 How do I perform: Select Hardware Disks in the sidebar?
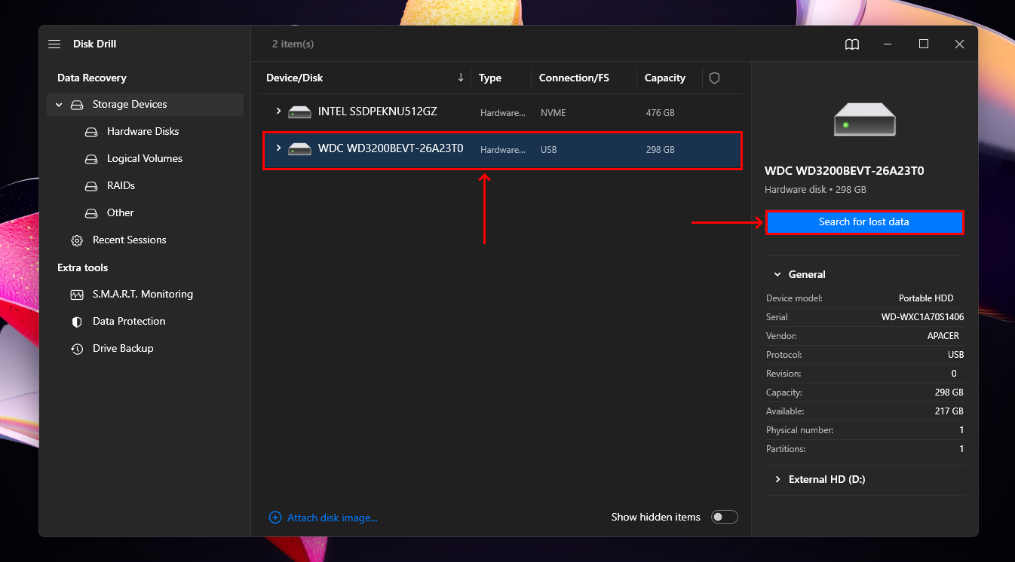coord(143,131)
